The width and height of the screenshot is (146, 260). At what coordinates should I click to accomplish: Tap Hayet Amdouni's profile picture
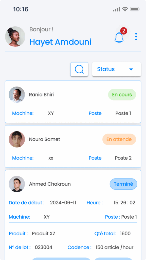tap(15, 37)
